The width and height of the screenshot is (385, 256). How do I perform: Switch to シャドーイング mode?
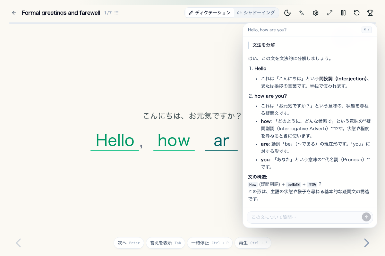pyautogui.click(x=256, y=13)
